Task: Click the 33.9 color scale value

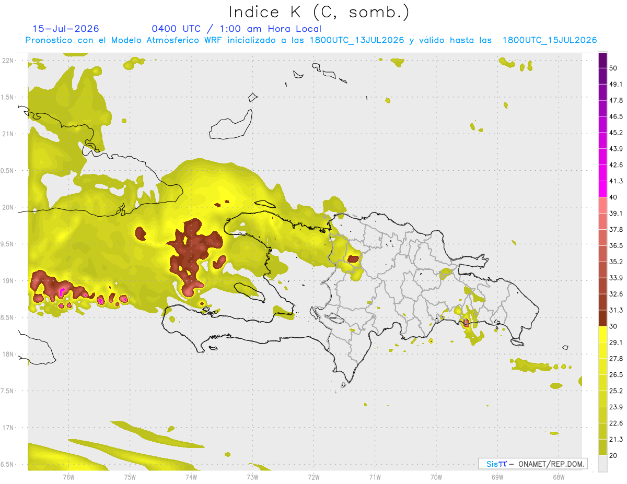Action: (x=616, y=278)
